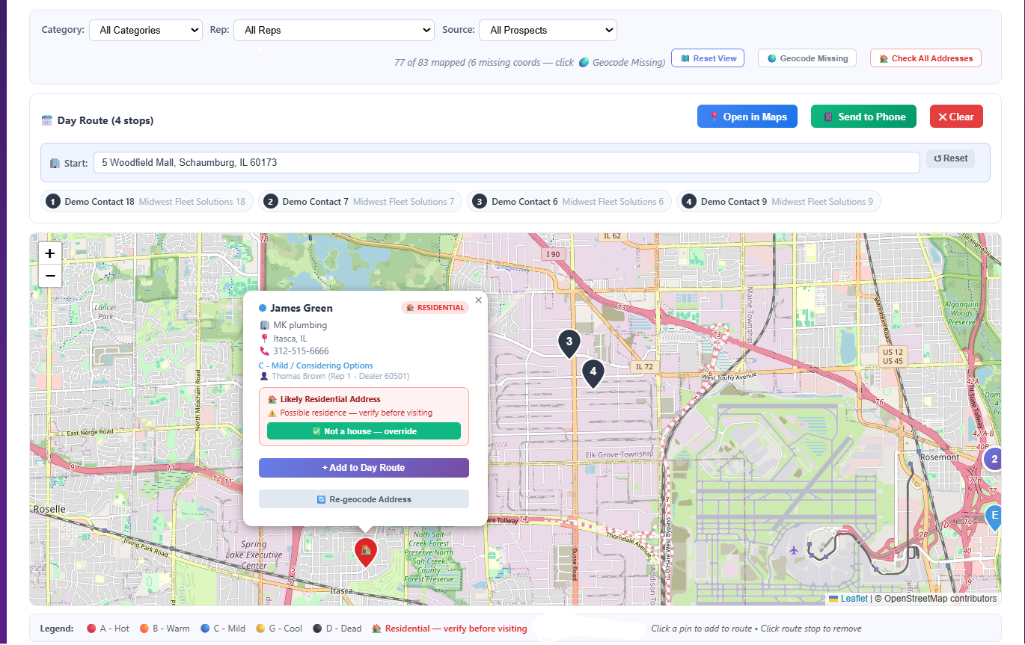Click route stop marker 4 on the map
This screenshot has width=1025, height=645.
point(593,372)
